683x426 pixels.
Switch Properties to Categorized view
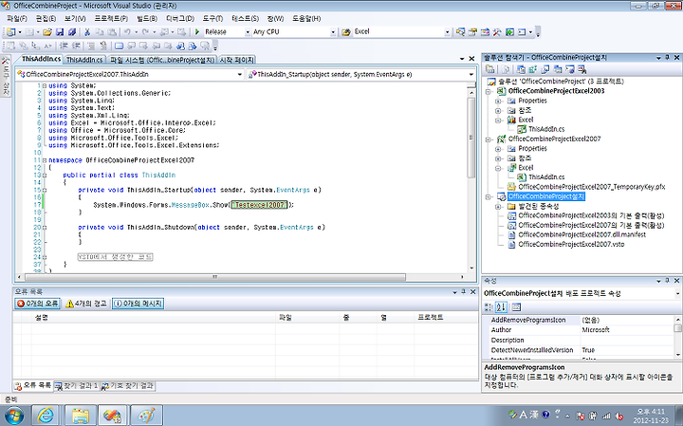click(489, 307)
